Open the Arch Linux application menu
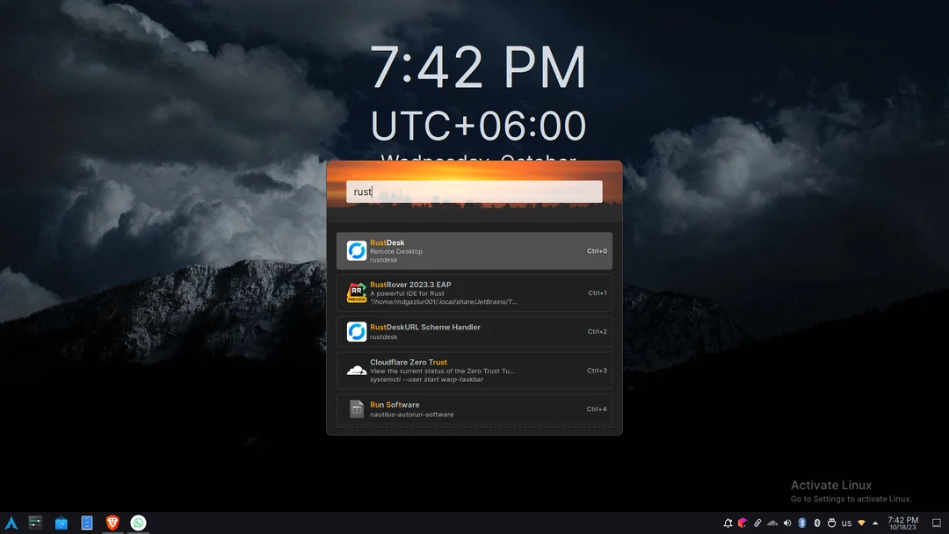Viewport: 949px width, 534px height. pyautogui.click(x=11, y=523)
